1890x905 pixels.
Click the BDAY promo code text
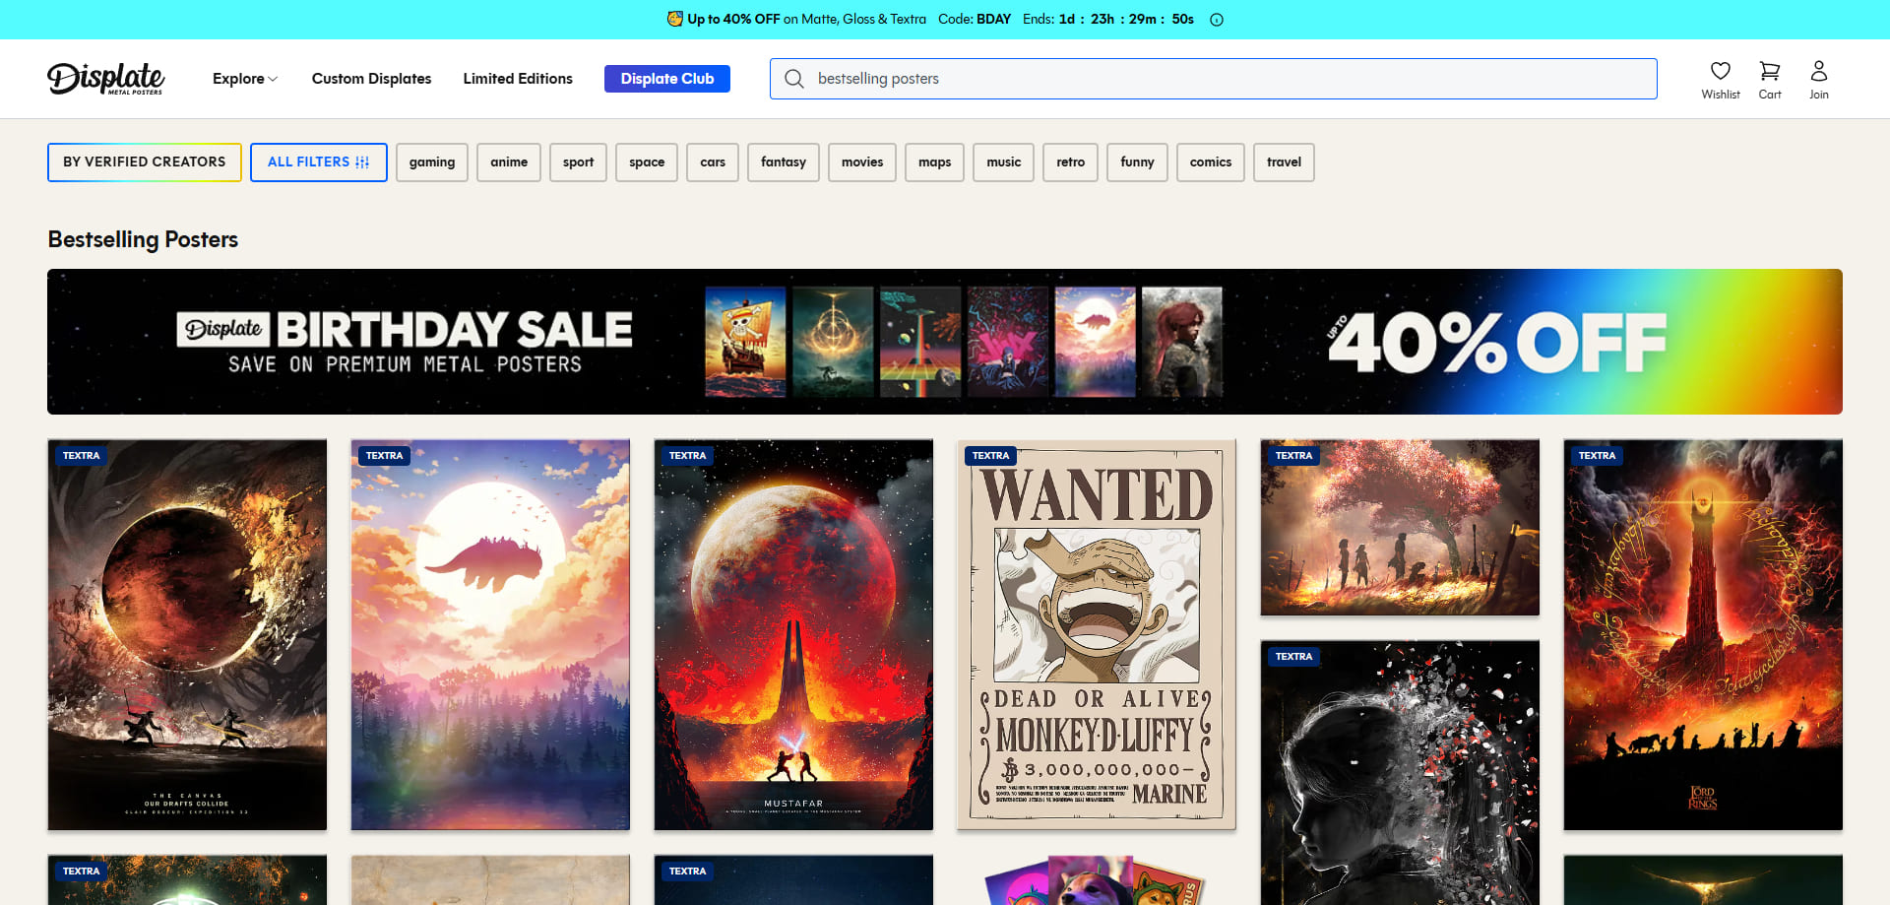(x=993, y=20)
